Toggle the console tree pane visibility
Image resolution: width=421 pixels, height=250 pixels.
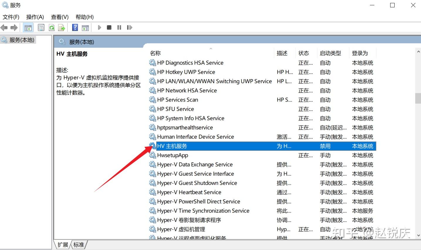(28, 27)
